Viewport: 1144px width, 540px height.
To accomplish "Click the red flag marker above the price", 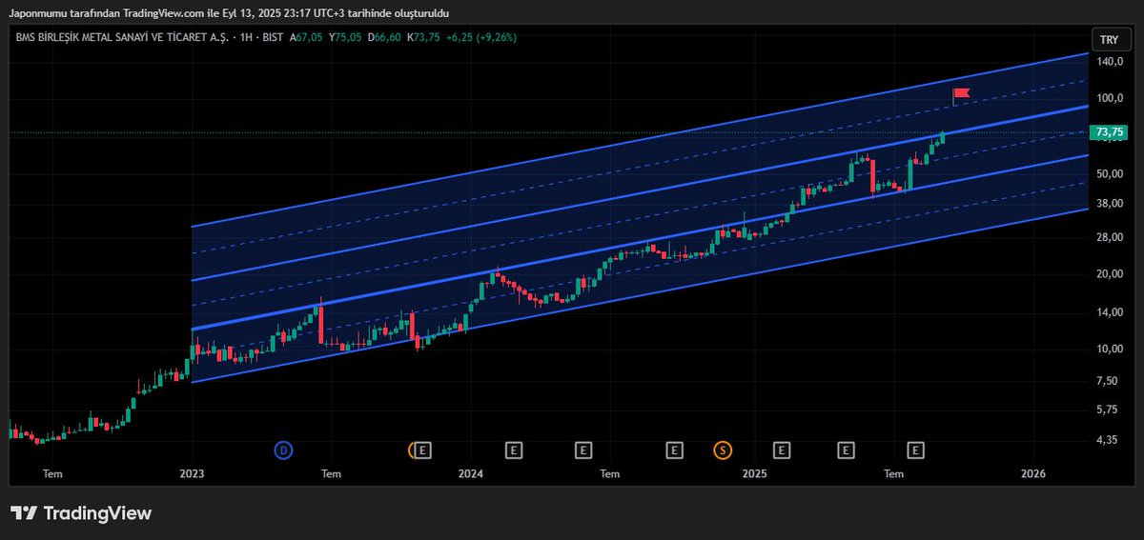I will point(961,93).
